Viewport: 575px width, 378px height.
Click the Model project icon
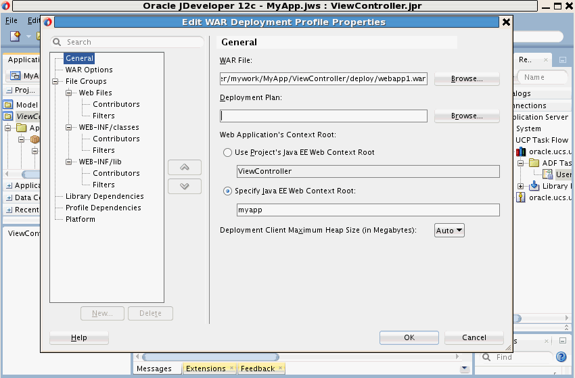pyautogui.click(x=8, y=105)
